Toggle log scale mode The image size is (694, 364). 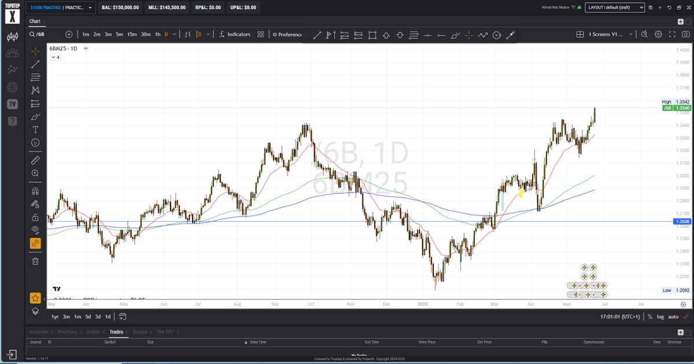[660, 317]
